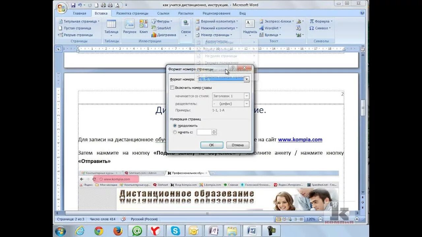The image size is (422, 237).
Task: Open Word help with the question mark icon
Action: click(362, 13)
